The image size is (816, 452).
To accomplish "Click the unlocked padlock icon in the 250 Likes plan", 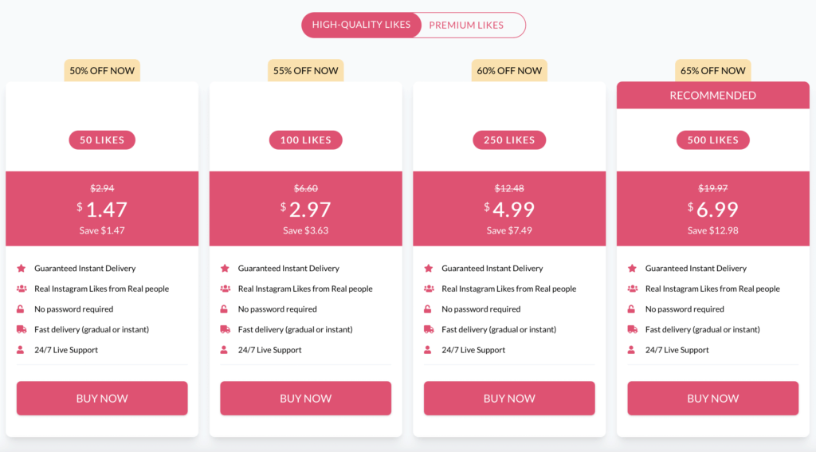I will point(428,309).
